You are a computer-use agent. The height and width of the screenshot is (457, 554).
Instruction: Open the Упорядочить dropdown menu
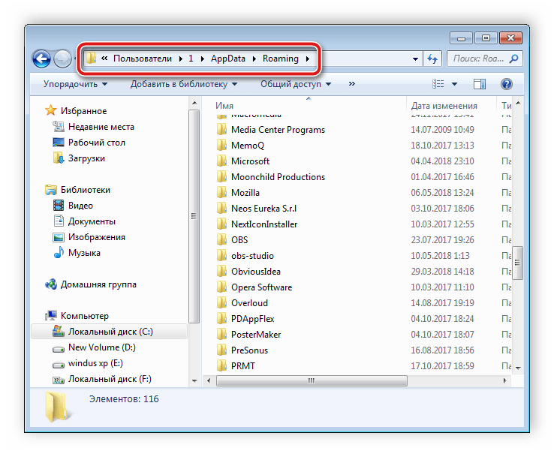click(75, 84)
